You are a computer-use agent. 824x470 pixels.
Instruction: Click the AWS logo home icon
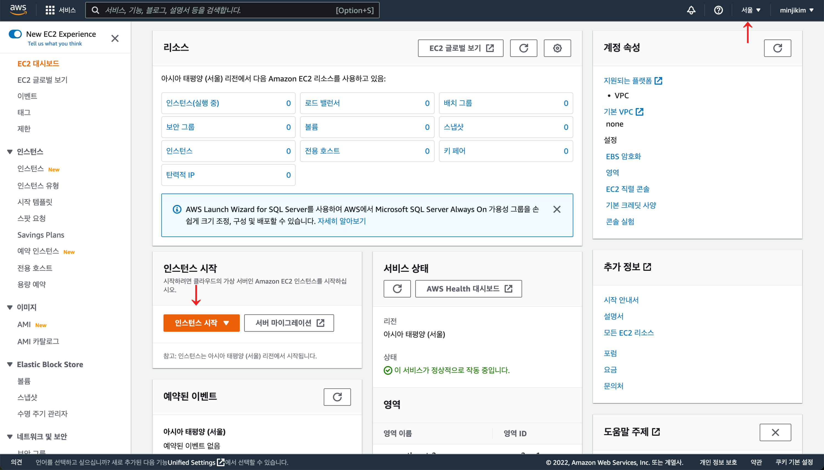point(18,10)
